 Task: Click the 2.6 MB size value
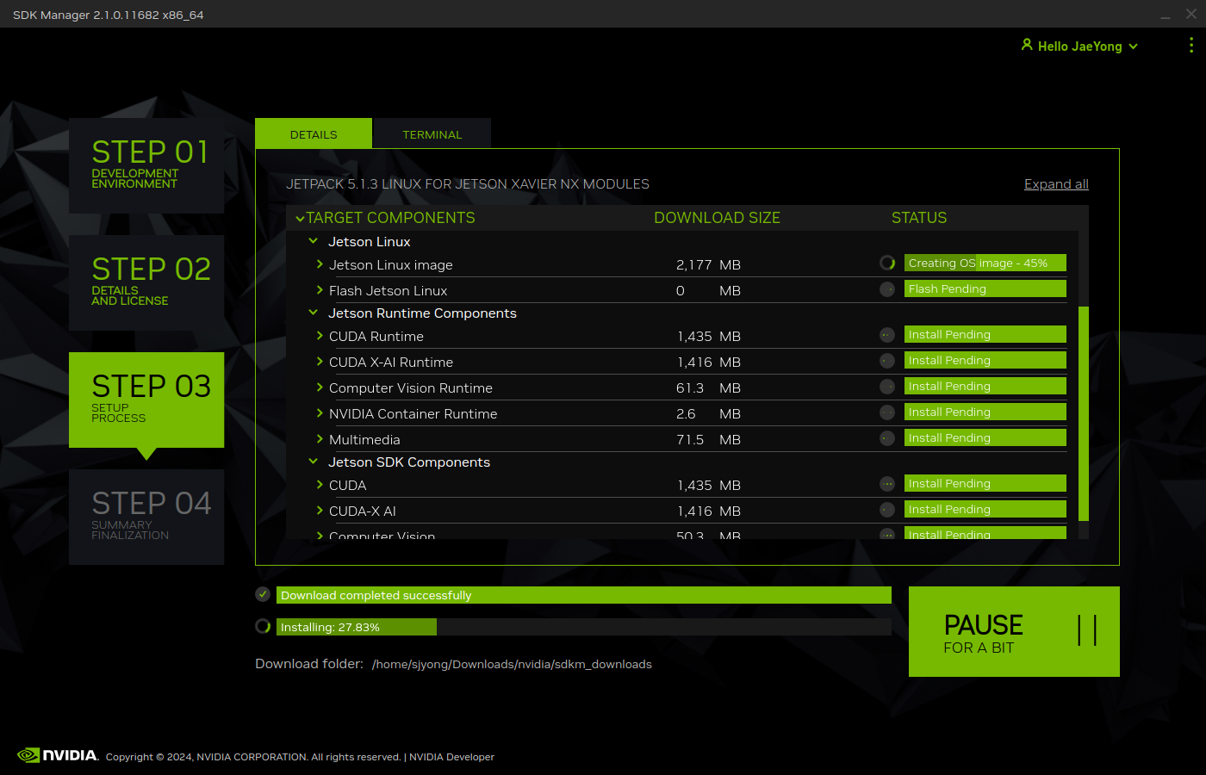tap(708, 414)
